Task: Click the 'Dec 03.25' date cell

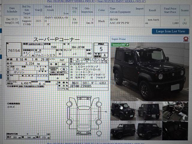Action: coord(12,21)
